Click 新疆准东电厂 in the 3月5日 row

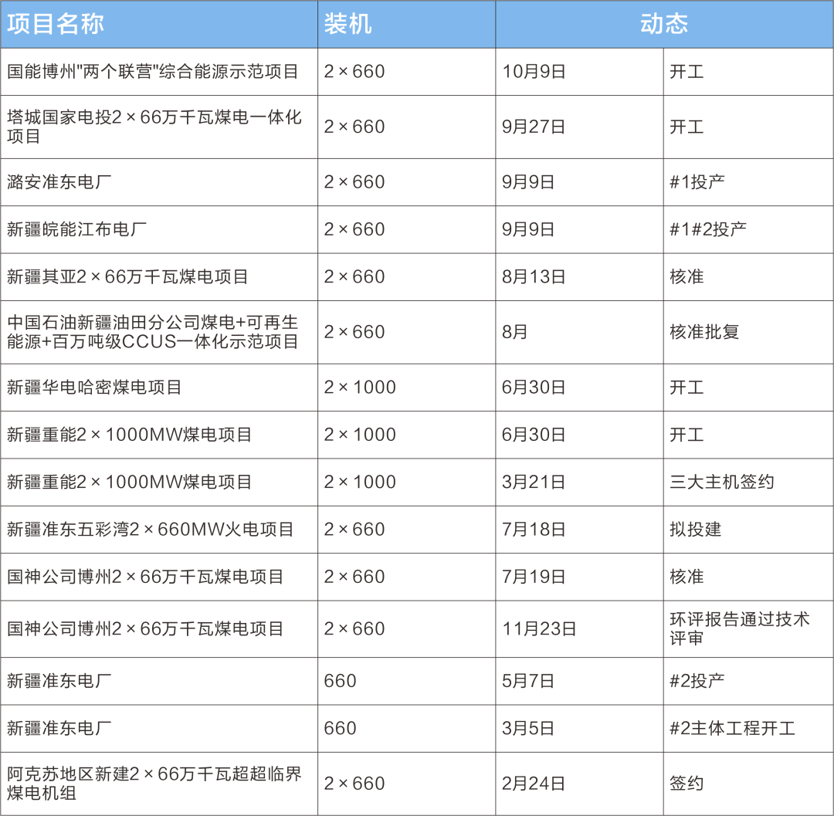[x=159, y=728]
